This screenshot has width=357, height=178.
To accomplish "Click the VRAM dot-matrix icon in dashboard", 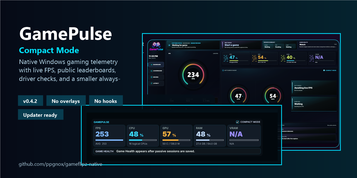I will click(312, 58).
